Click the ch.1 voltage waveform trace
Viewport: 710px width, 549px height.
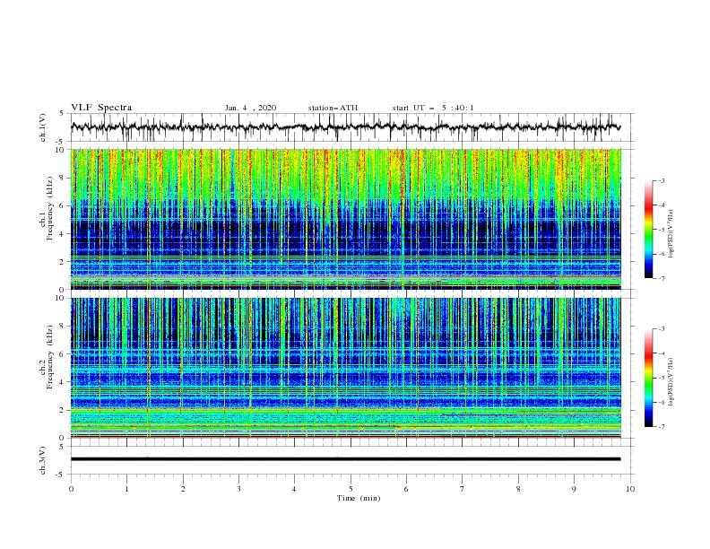click(345, 127)
